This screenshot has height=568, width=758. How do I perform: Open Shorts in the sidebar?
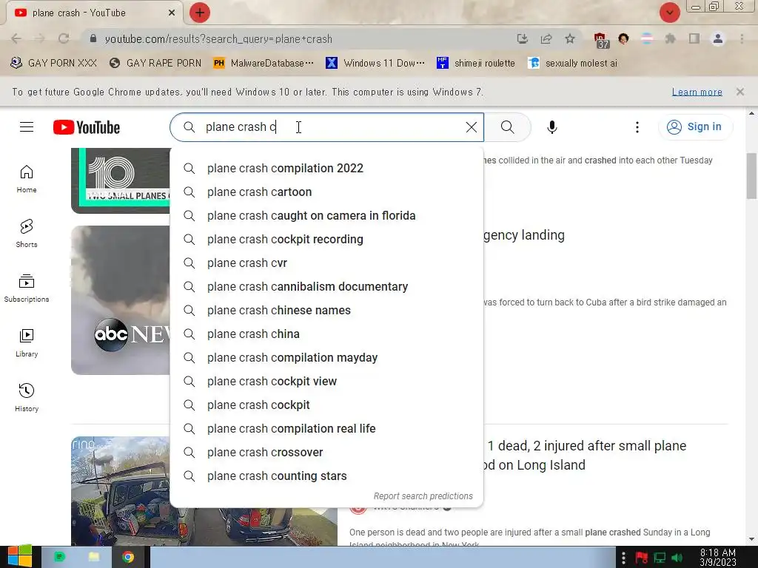pos(27,233)
